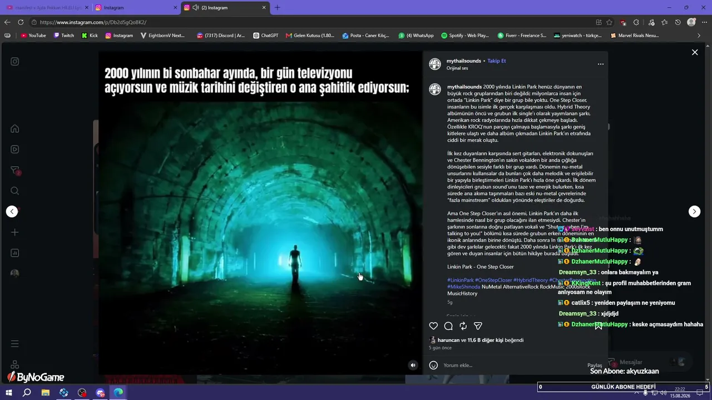The image size is (712, 400).
Task: Open the emoji picker beside comment box
Action: [x=433, y=365]
